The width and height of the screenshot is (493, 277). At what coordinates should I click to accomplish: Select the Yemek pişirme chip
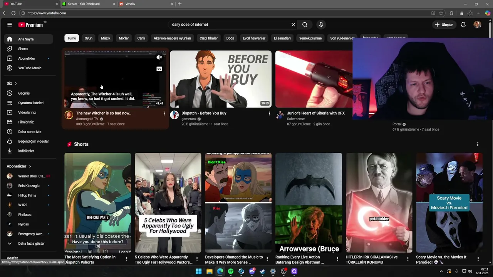[310, 38]
